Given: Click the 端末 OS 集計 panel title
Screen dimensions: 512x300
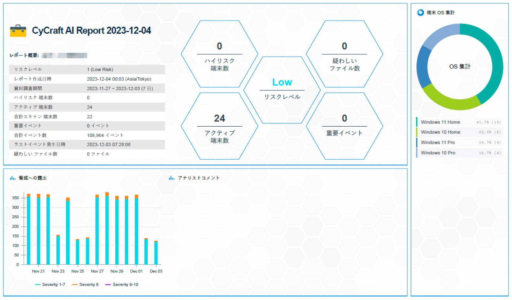Looking at the screenshot, I should tap(441, 13).
